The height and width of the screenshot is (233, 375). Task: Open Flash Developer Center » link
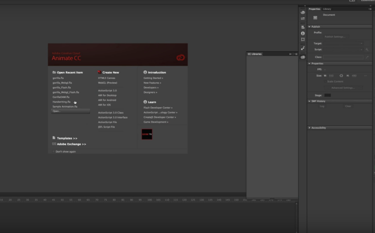coord(158,107)
